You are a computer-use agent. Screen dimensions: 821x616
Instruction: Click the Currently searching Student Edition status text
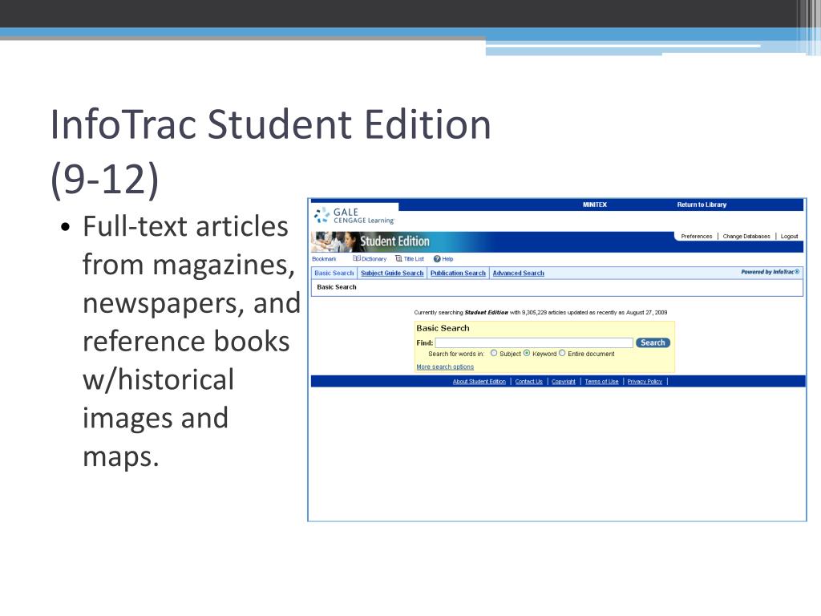(x=540, y=312)
